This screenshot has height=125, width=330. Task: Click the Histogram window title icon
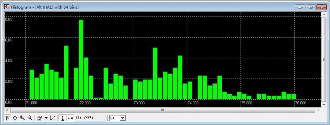tap(7, 7)
